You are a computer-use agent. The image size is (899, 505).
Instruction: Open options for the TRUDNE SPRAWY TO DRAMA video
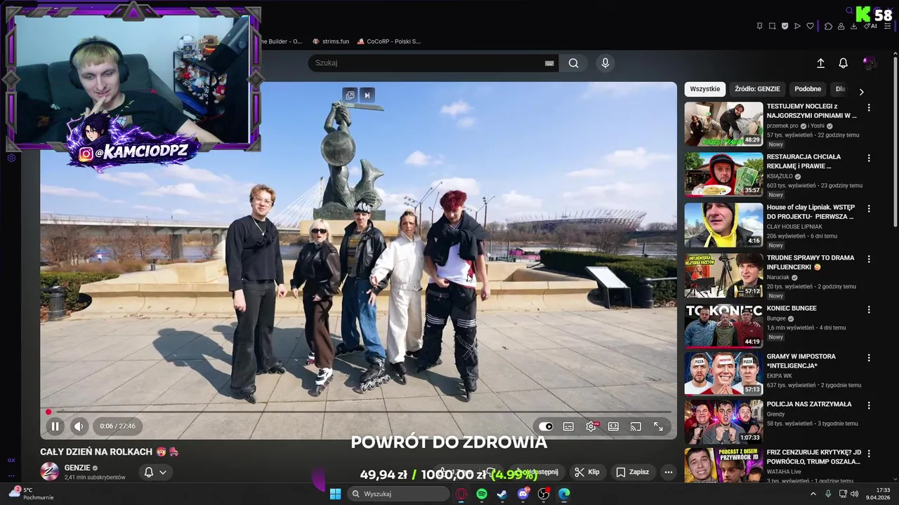coord(869,259)
